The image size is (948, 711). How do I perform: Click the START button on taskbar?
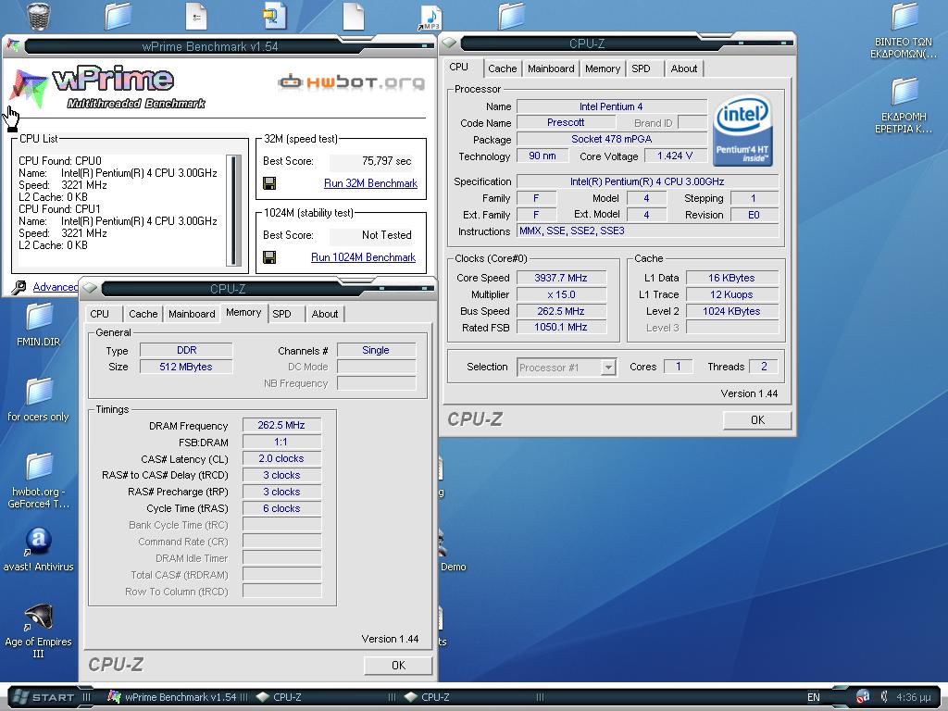coord(44,697)
